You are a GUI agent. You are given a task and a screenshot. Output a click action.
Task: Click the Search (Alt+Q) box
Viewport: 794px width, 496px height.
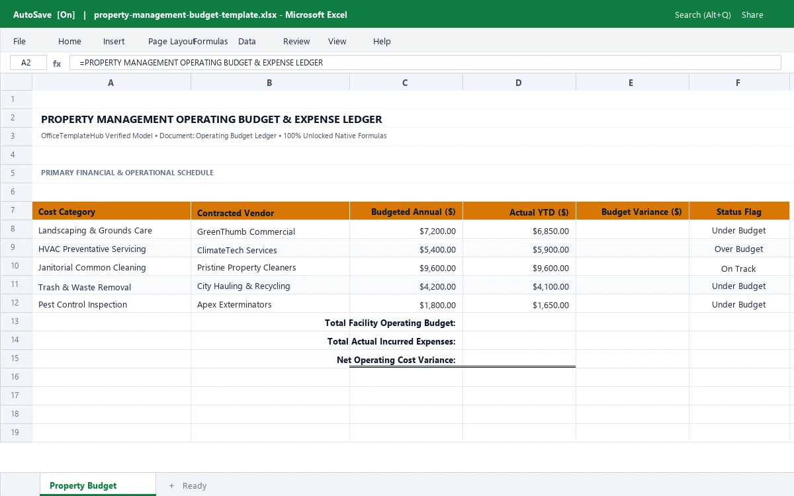click(x=703, y=15)
